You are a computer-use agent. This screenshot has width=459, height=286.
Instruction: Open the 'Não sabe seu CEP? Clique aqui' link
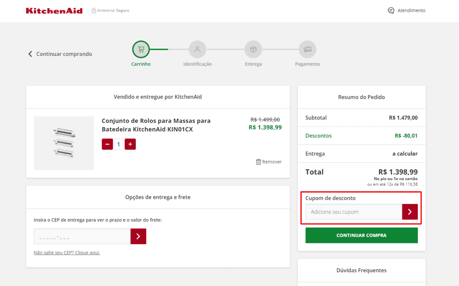click(x=67, y=253)
